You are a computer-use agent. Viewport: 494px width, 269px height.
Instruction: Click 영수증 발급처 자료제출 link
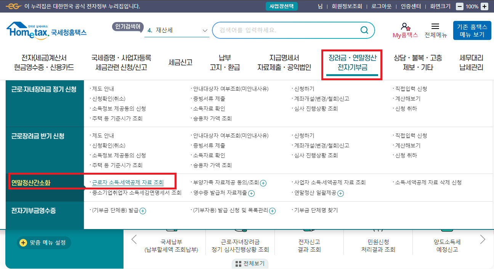[220, 193]
